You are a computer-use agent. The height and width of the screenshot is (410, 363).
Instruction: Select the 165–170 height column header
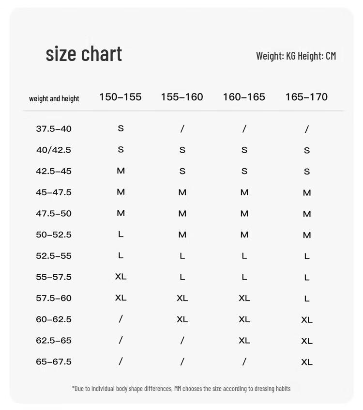pos(306,97)
